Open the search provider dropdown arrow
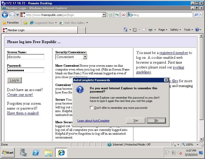This screenshot has height=159, width=205. [x=200, y=15]
